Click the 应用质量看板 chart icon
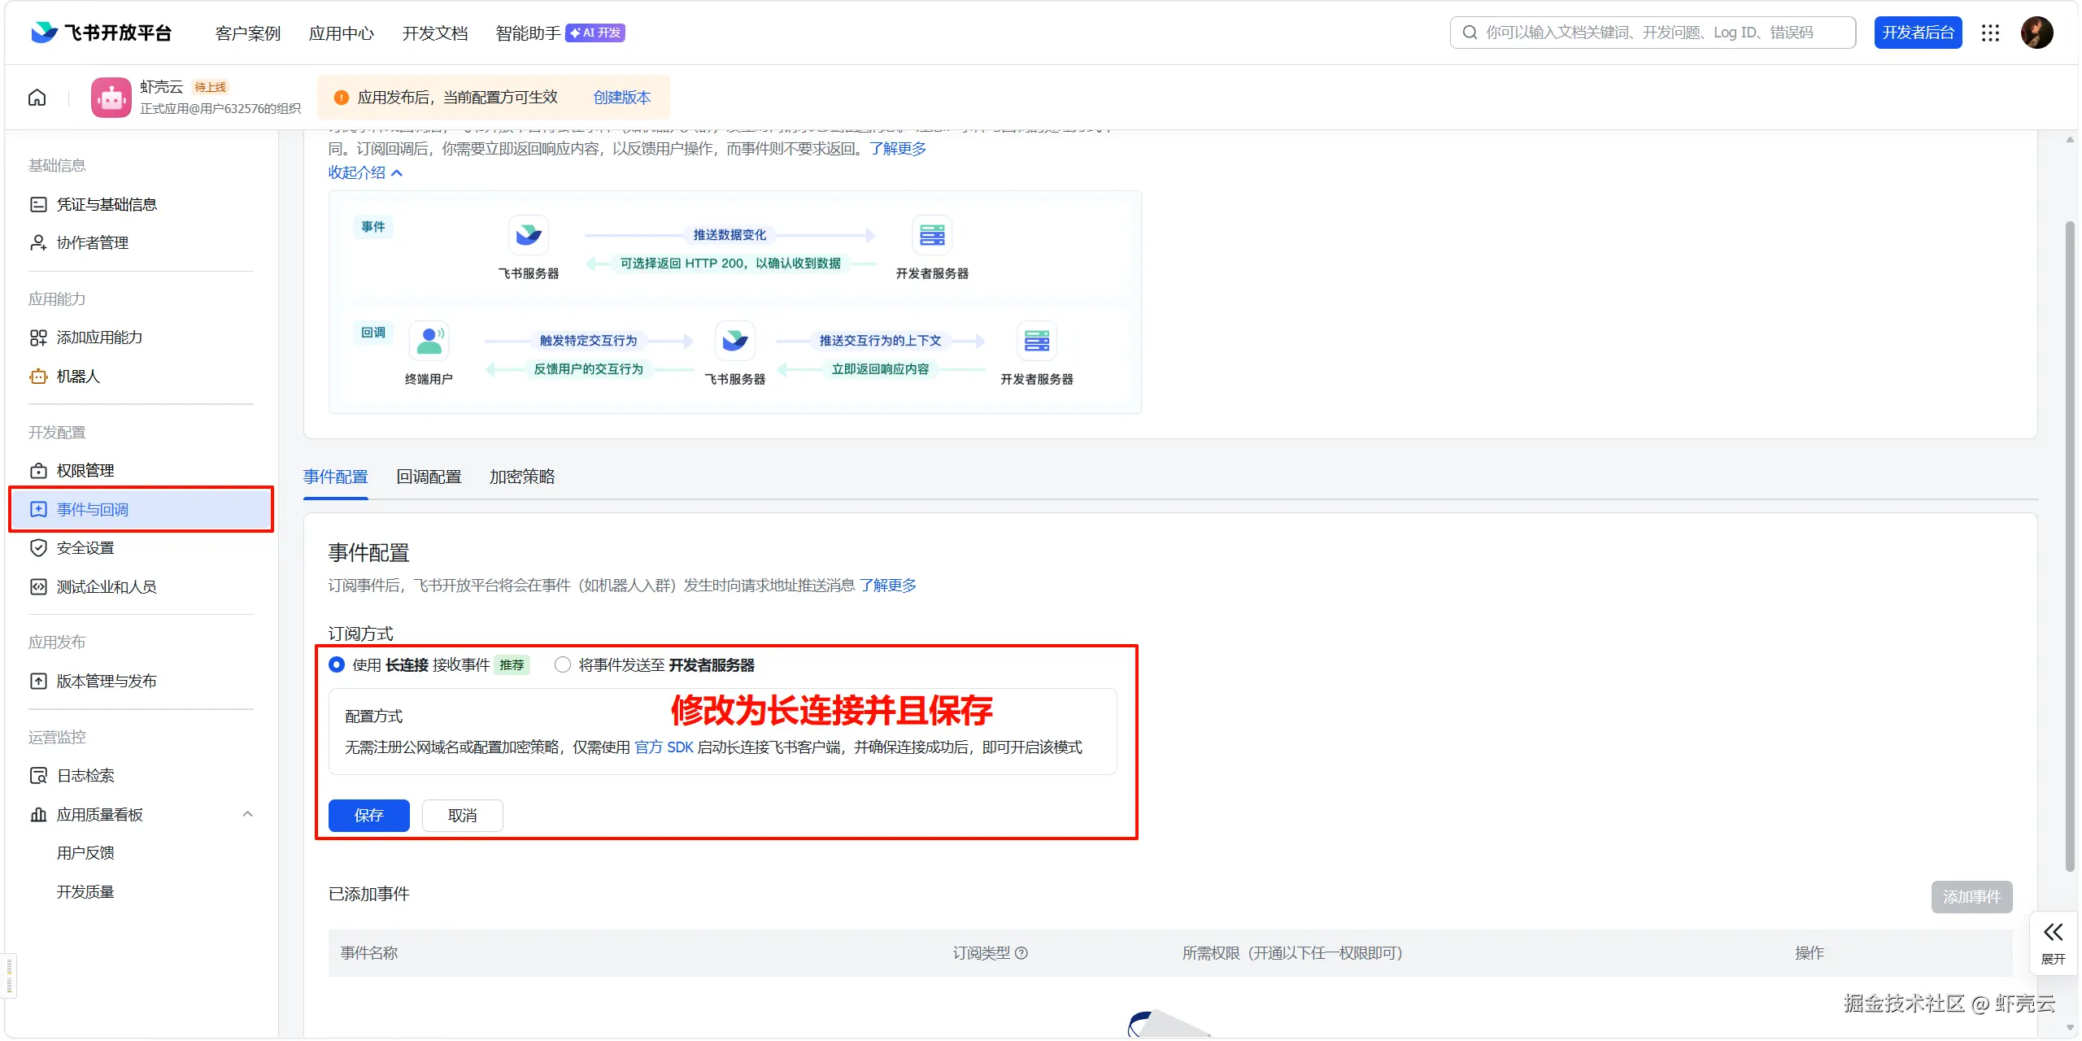This screenshot has width=2082, height=1041. click(38, 813)
